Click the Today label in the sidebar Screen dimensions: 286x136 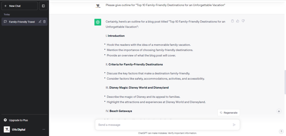[7, 14]
